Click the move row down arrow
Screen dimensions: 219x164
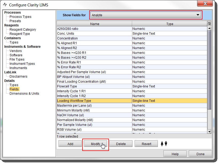tap(166, 144)
